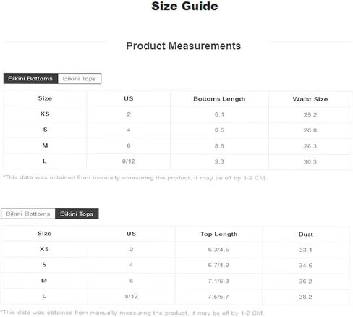Select the lower dark Bikini Tops tab
The height and width of the screenshot is (317, 353).
[x=77, y=214]
